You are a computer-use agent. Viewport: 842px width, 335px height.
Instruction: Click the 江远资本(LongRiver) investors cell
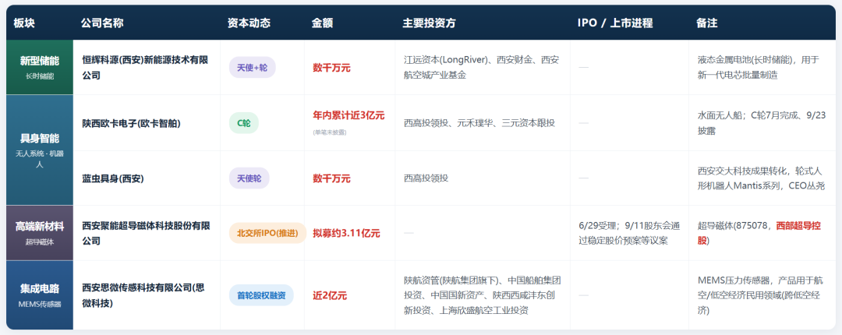coord(482,68)
